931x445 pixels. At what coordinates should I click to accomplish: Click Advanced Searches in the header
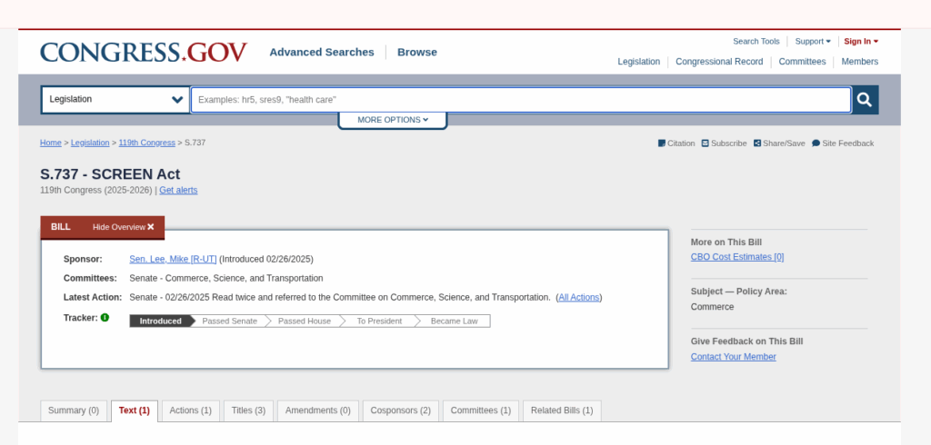click(322, 52)
